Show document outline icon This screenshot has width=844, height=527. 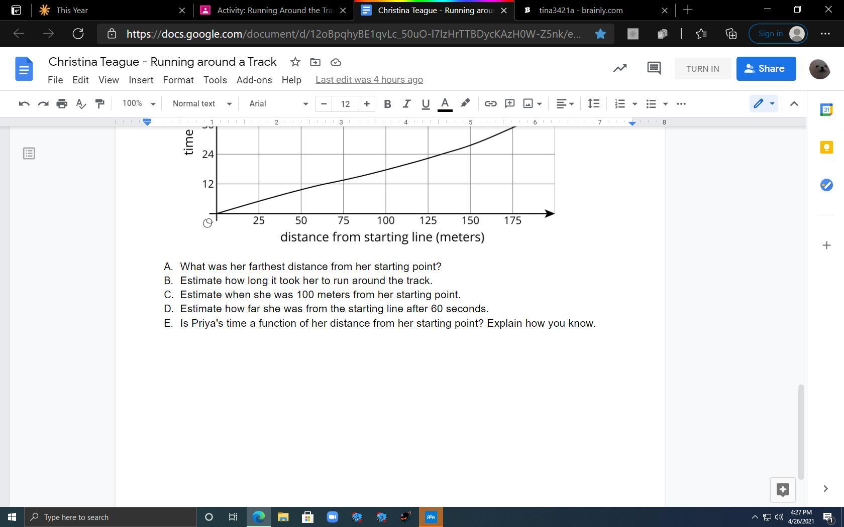(x=29, y=154)
